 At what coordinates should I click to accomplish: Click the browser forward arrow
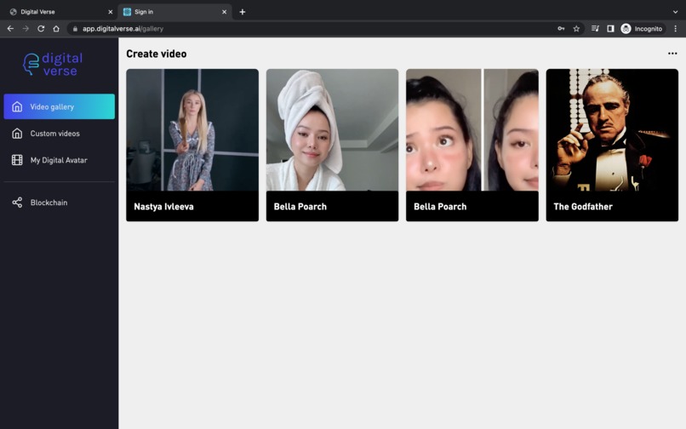(x=26, y=28)
